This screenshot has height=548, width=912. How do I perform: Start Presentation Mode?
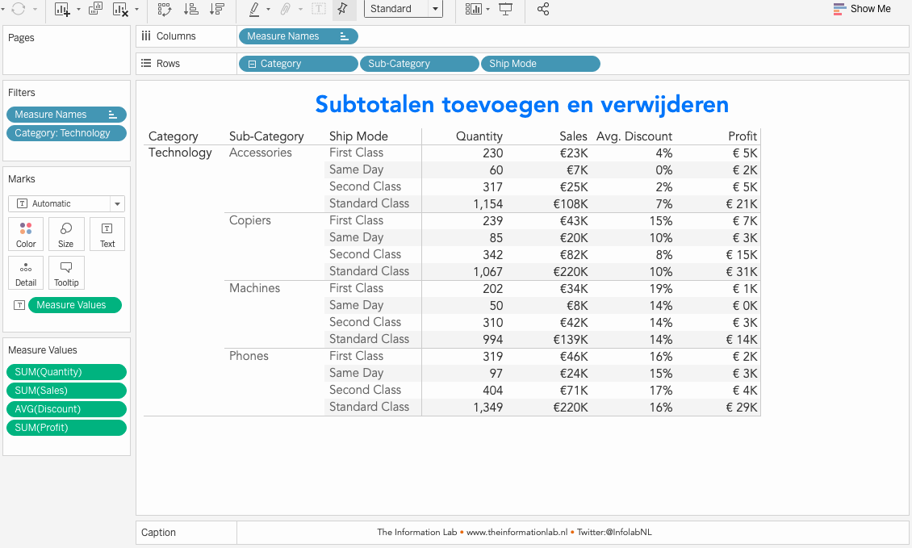click(x=506, y=9)
